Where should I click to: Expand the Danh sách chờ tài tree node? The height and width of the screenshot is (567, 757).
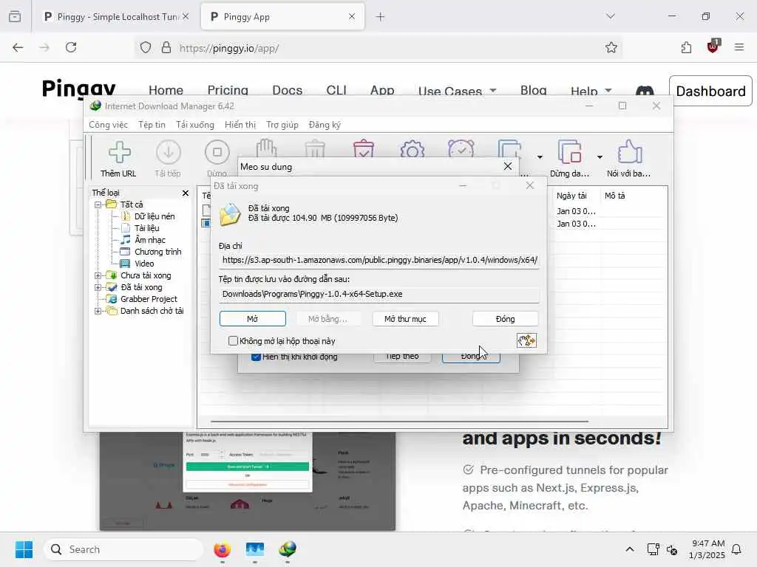98,311
